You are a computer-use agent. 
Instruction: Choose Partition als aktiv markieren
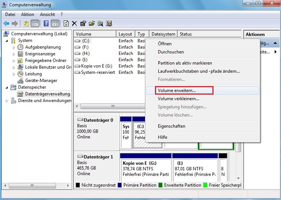point(203,63)
